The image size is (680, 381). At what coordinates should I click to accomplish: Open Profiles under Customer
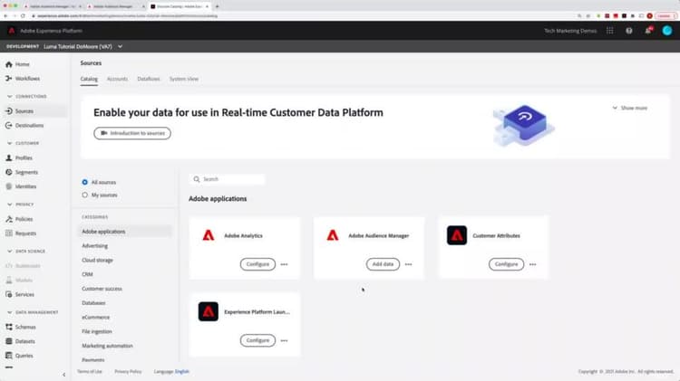[x=19, y=158]
